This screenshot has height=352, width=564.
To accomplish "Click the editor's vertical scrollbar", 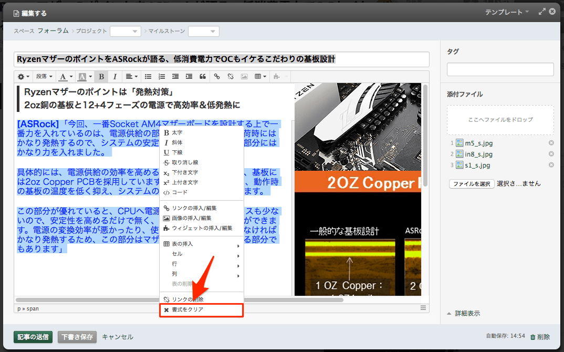I will 425,136.
